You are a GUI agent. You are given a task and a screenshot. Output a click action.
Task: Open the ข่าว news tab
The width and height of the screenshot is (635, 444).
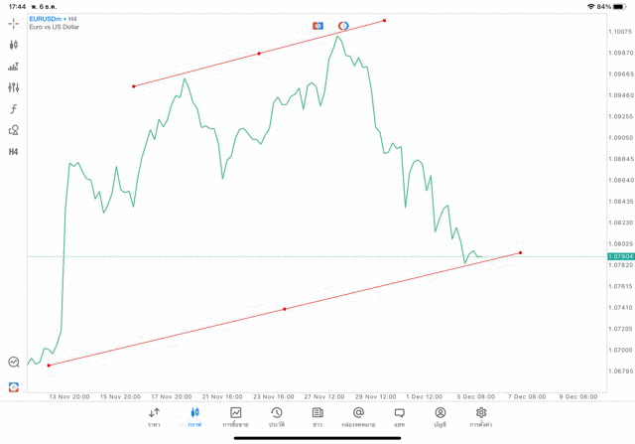pyautogui.click(x=317, y=416)
